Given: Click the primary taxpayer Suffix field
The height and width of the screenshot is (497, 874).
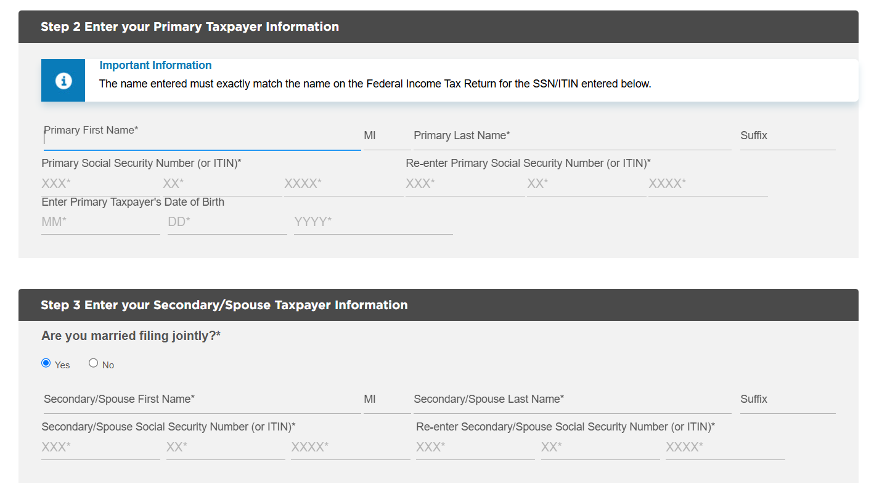Looking at the screenshot, I should pos(788,137).
